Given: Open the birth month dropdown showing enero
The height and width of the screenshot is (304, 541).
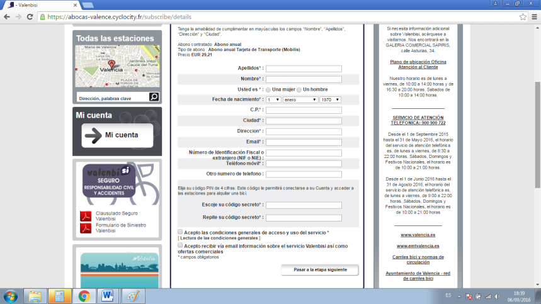Looking at the screenshot, I should click(300, 99).
